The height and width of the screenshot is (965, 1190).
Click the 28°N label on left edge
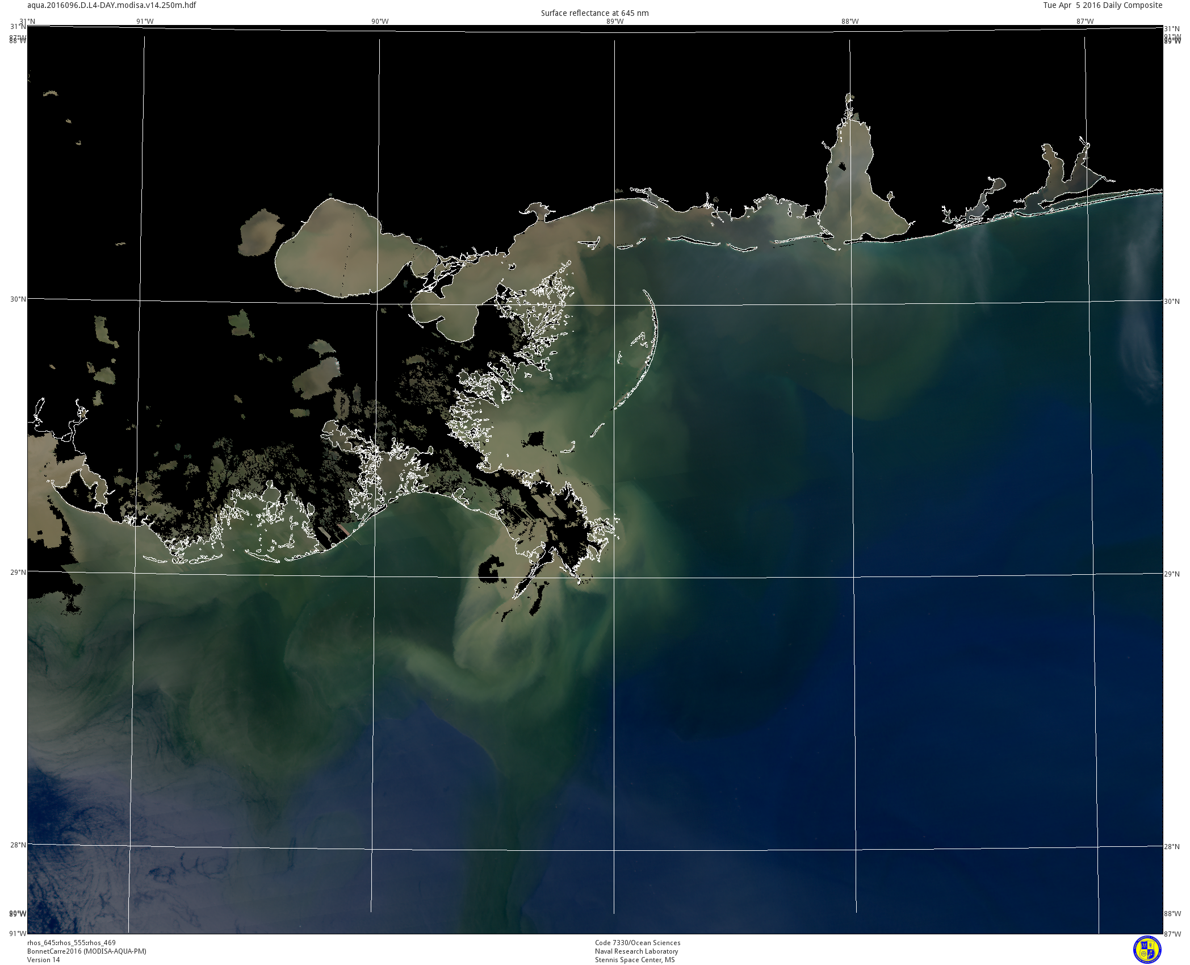18,845
